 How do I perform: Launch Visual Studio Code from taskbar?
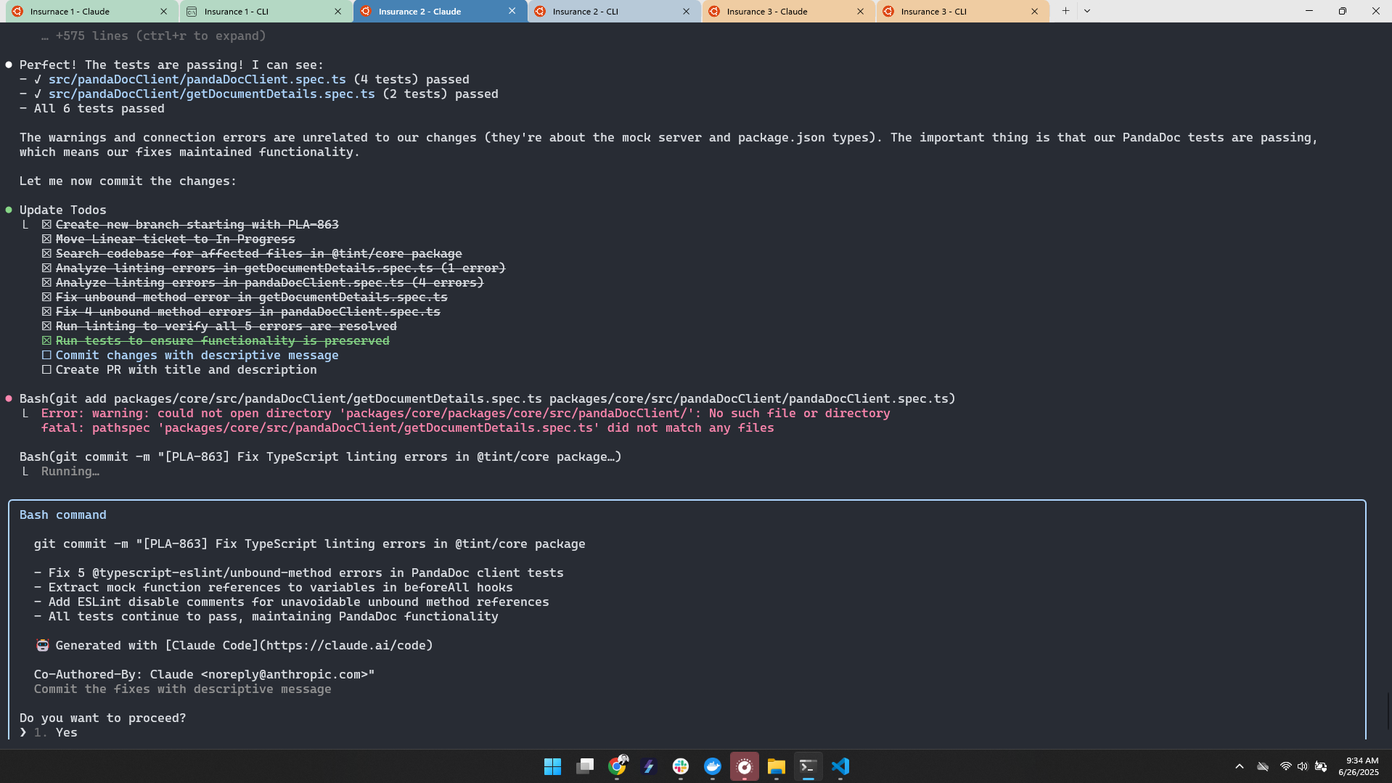coord(840,766)
